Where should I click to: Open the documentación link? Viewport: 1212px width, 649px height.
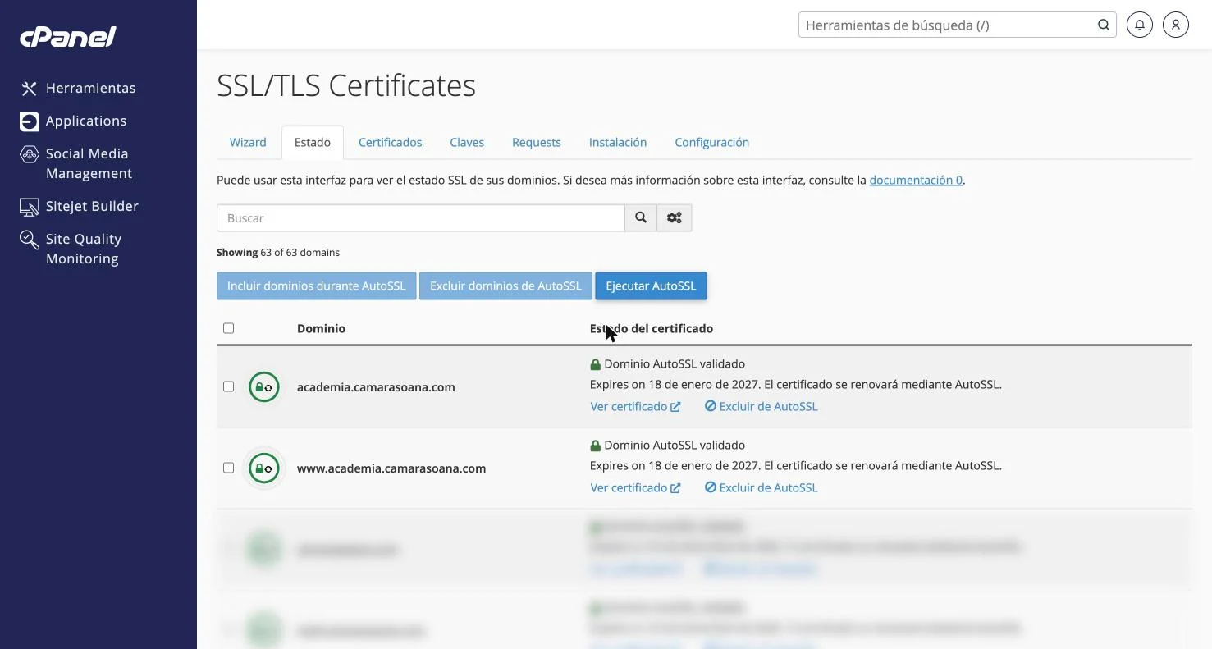916,180
